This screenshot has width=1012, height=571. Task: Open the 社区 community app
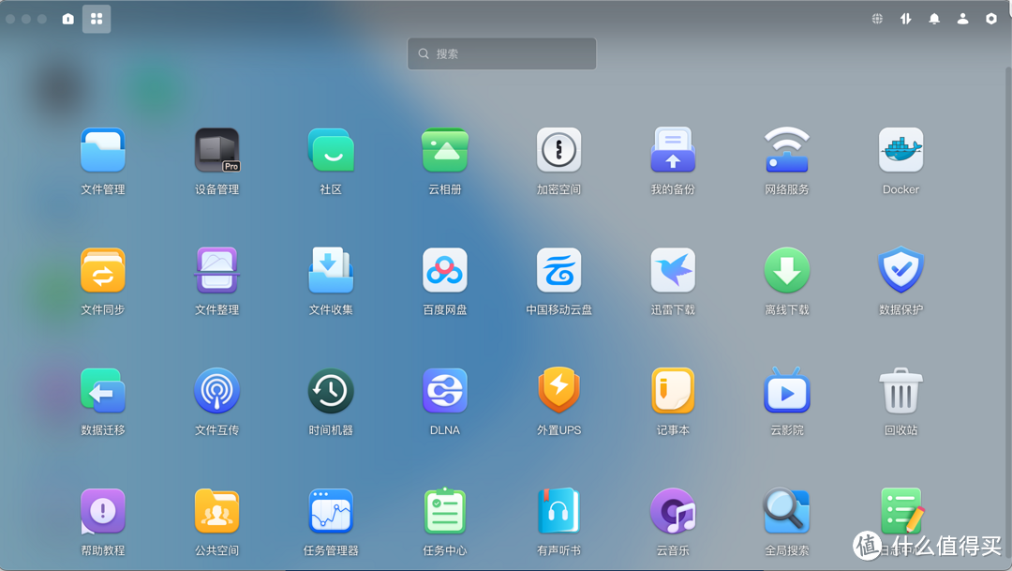331,151
